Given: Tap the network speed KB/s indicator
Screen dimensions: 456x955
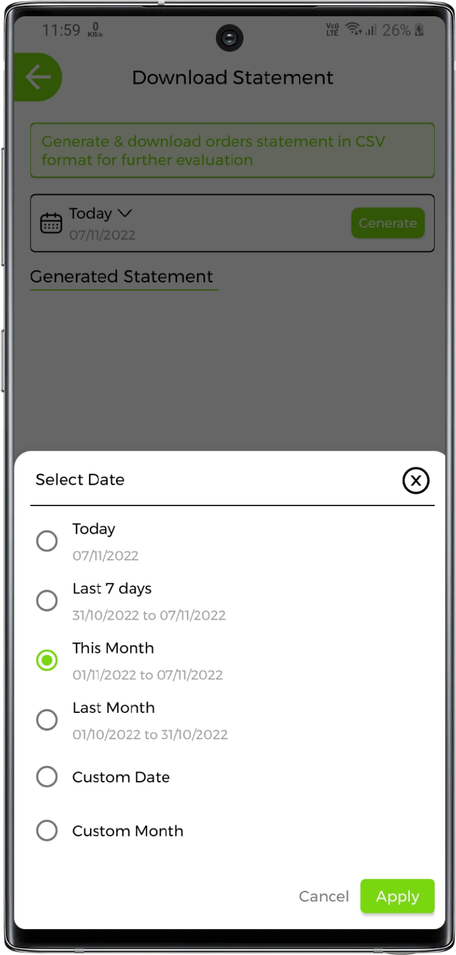Looking at the screenshot, I should click(95, 30).
